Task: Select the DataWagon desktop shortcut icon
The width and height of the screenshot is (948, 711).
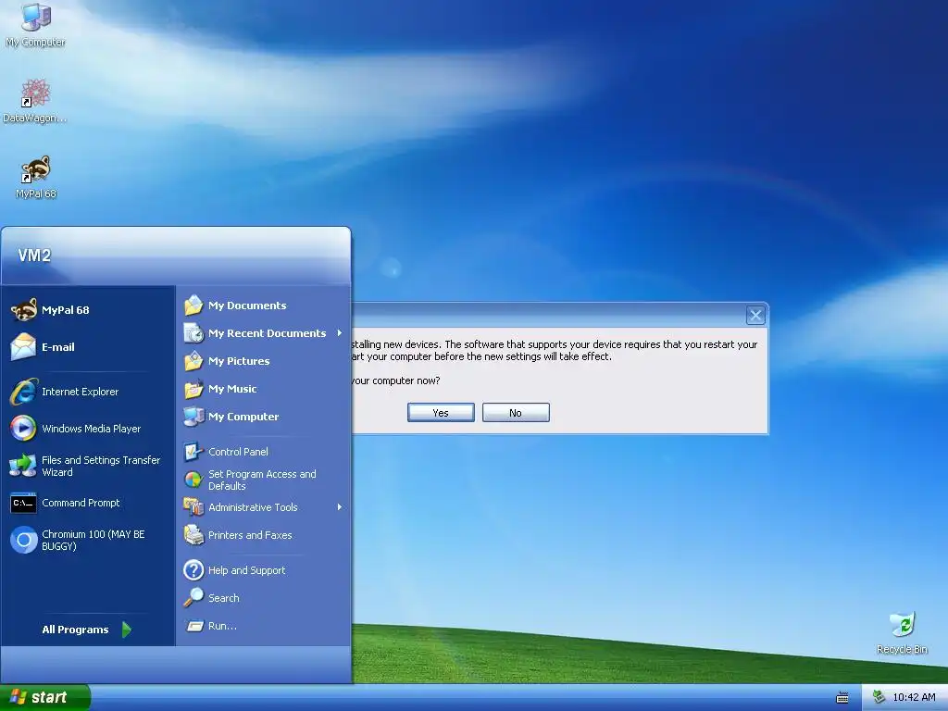Action: pos(36,94)
